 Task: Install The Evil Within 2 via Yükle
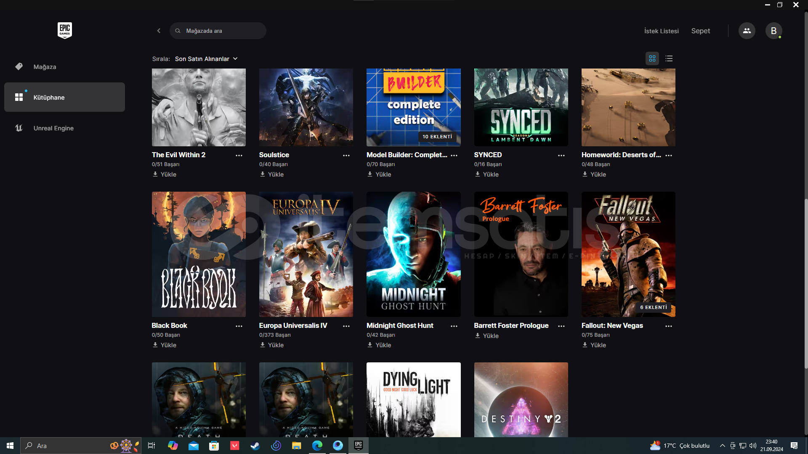pyautogui.click(x=165, y=174)
